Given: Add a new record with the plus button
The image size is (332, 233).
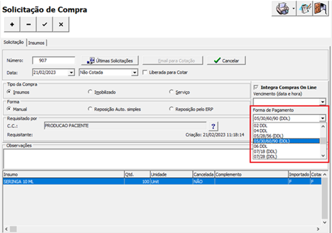Looking at the screenshot, I should pyautogui.click(x=12, y=24).
